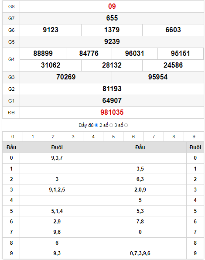Click digit 8 in filter row
Screen dimensions: 205x260
(174, 137)
